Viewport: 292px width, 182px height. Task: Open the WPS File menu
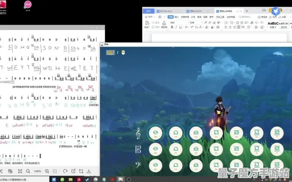150,17
